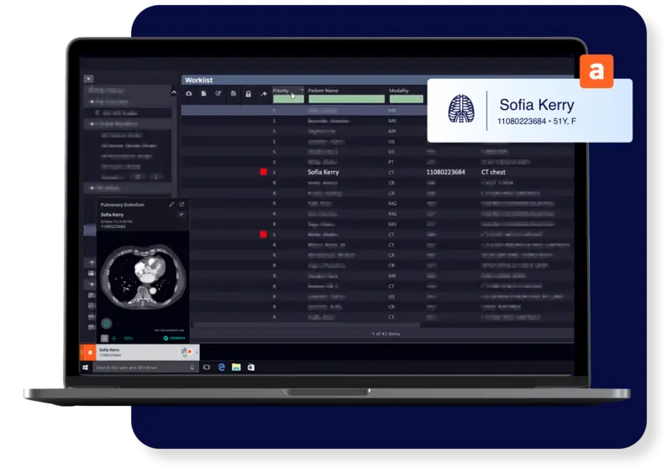Screen dimensions: 672x474
Task: Click the pin icon in worklist toolbar
Action: pyautogui.click(x=264, y=94)
